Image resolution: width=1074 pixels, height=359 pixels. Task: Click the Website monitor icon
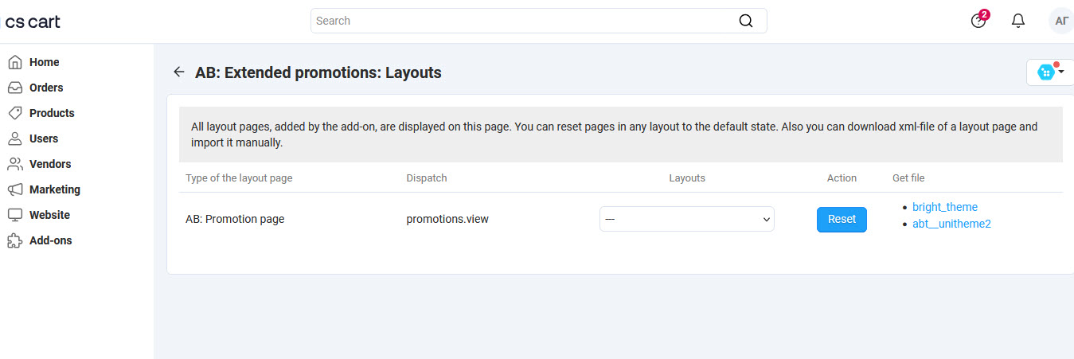[x=14, y=215]
